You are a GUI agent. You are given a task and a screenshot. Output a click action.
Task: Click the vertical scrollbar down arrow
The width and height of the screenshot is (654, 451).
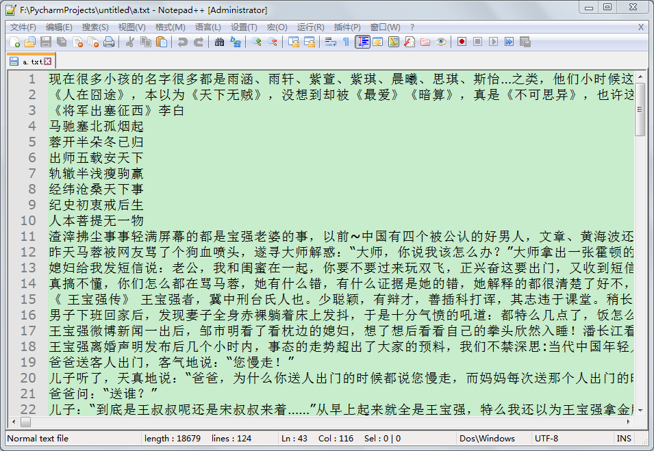tap(640, 411)
